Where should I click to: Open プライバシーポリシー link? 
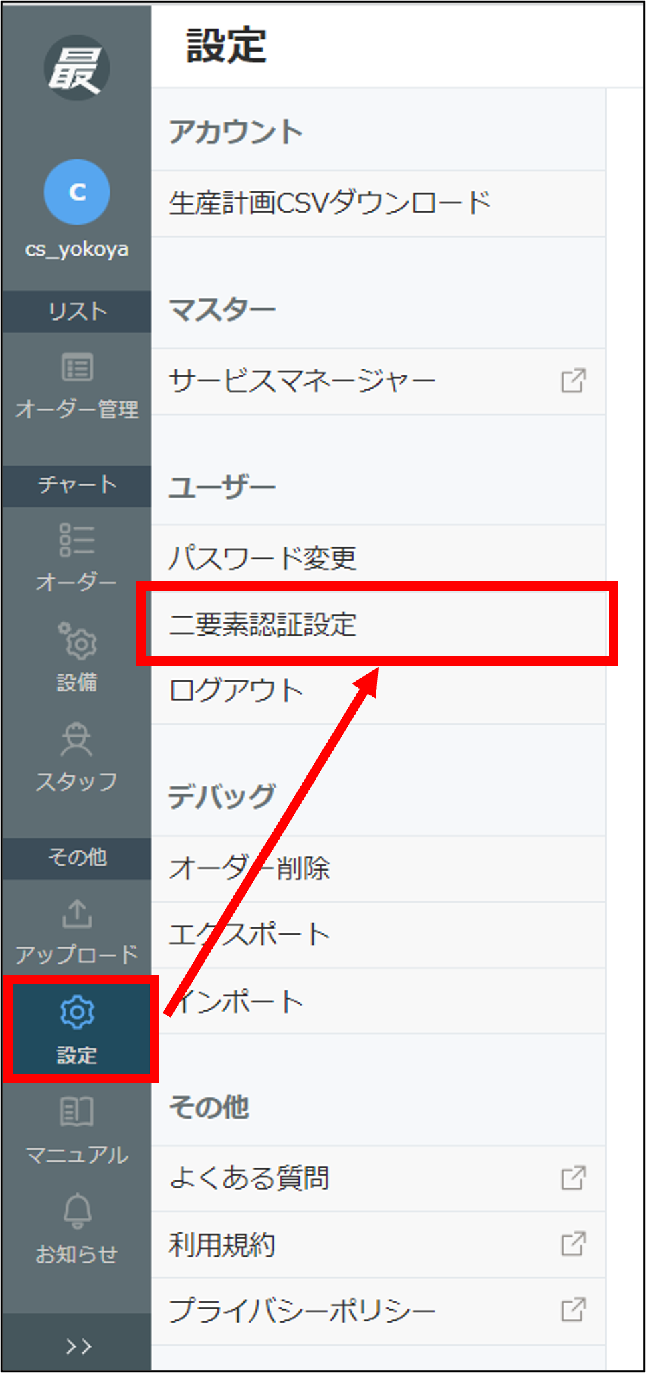point(379,1311)
